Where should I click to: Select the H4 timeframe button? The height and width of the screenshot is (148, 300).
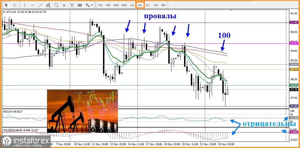(140, 5)
